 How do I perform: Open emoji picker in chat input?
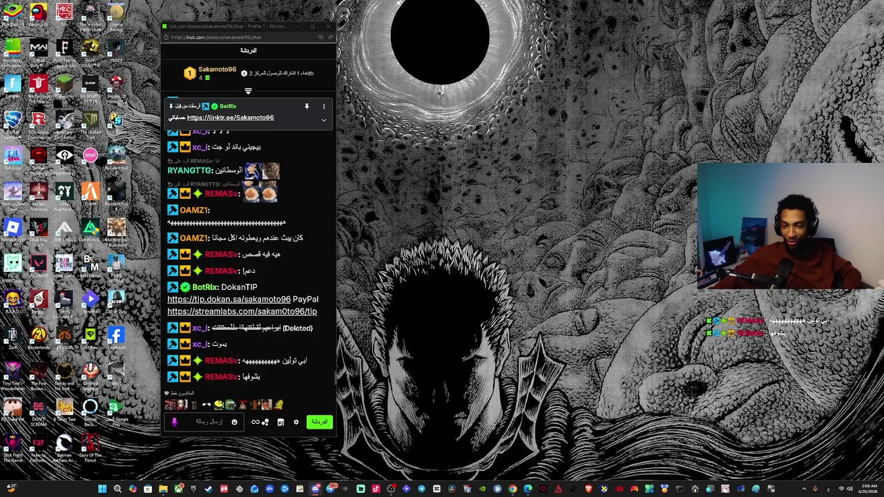click(234, 422)
